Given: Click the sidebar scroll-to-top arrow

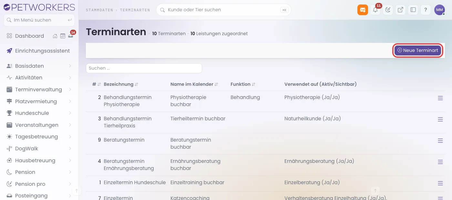Looking at the screenshot, I should coord(77,191).
